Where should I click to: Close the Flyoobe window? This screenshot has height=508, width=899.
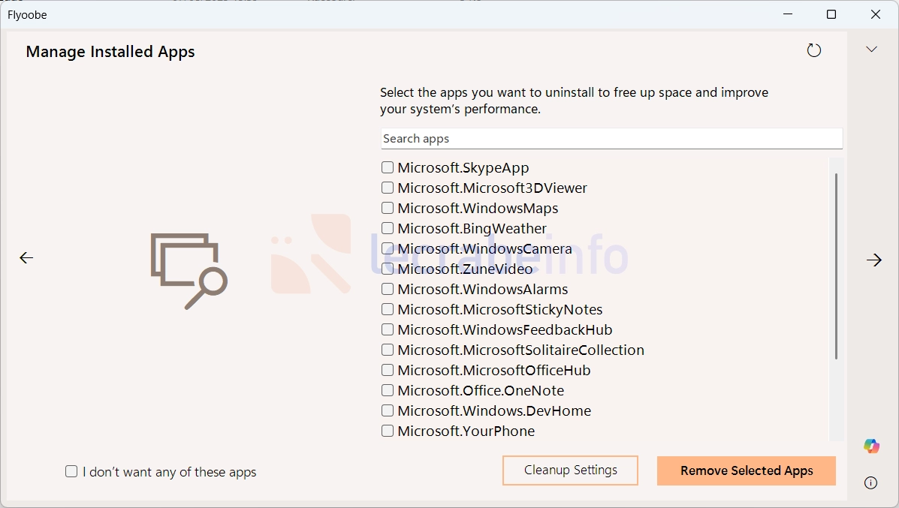click(x=876, y=14)
